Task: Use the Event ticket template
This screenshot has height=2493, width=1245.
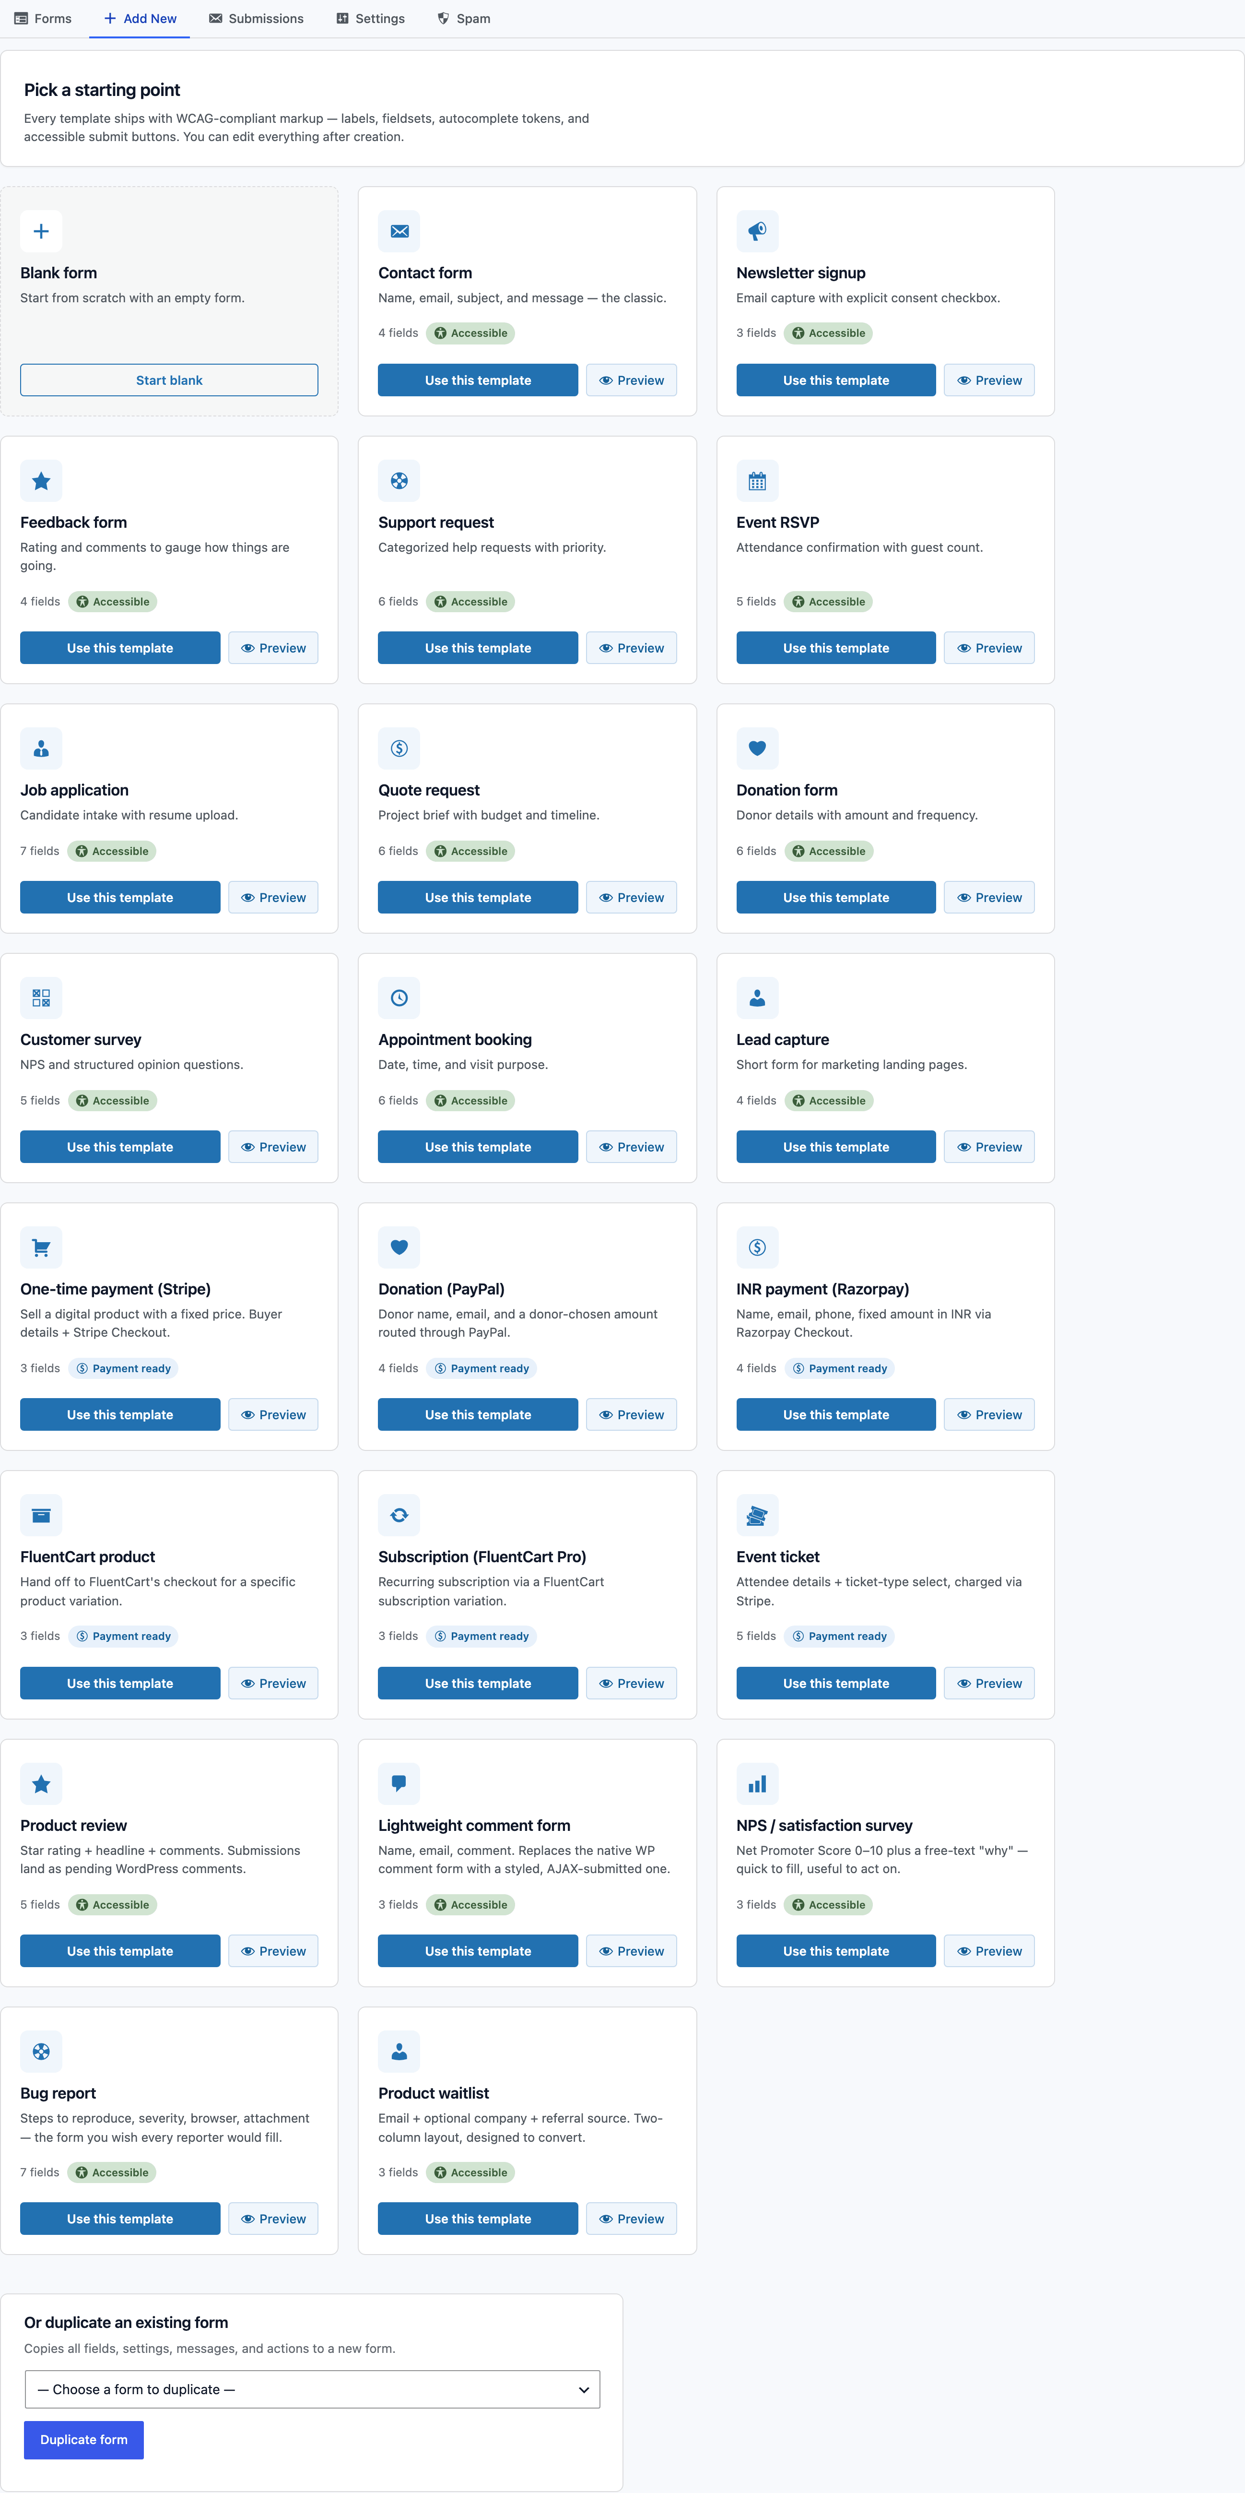Action: click(x=836, y=1683)
